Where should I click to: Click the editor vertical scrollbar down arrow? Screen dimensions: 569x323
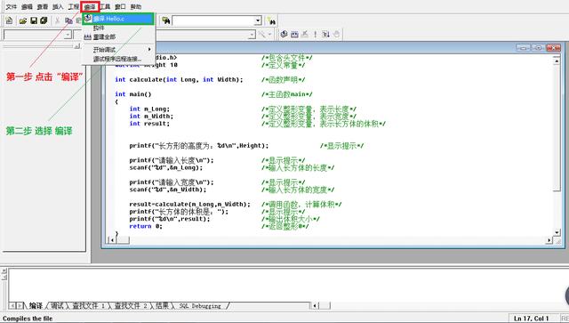(x=557, y=232)
